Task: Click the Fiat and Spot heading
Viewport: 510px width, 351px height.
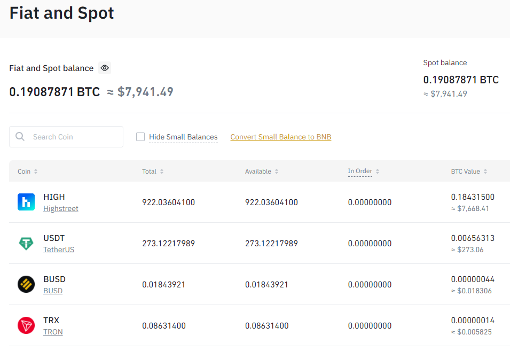Action: (x=62, y=13)
